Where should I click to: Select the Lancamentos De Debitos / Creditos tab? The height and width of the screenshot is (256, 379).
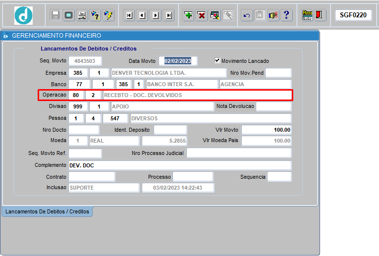47,211
